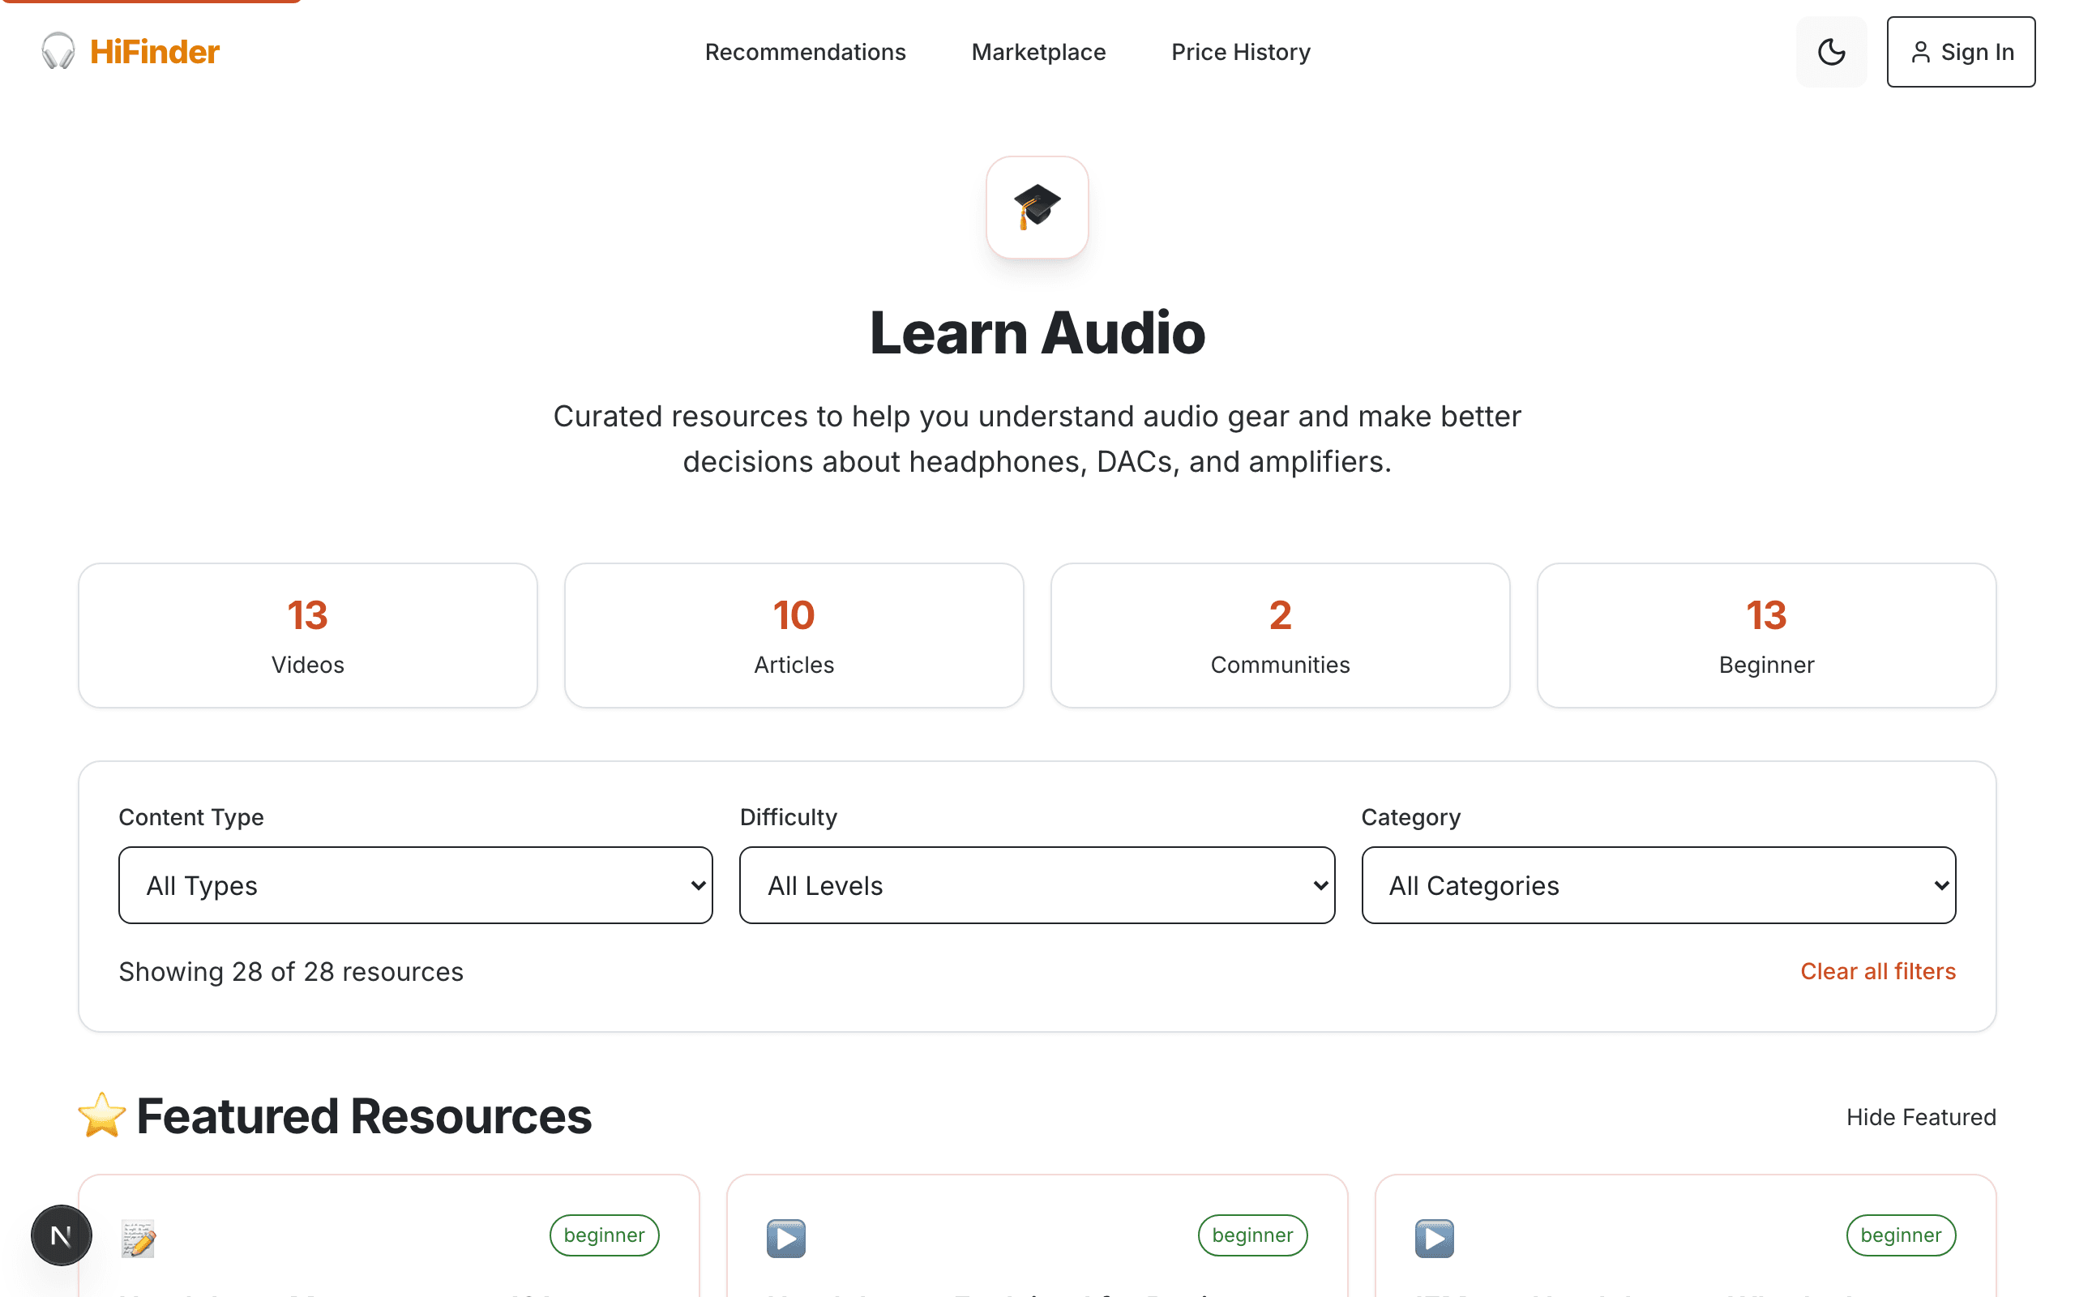Click the HiFinder headphones logo icon
2075x1297 pixels.
[x=57, y=51]
